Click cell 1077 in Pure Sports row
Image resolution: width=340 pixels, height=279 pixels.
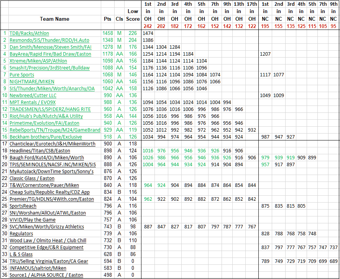(x=279, y=75)
